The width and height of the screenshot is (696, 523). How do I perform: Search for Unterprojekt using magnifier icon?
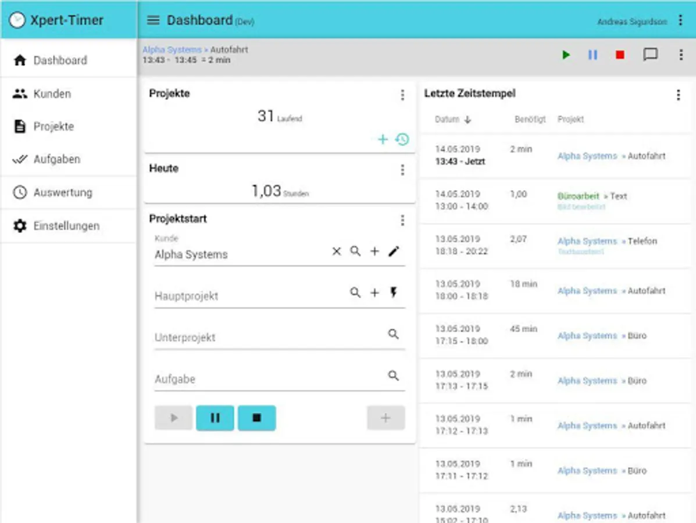point(393,334)
